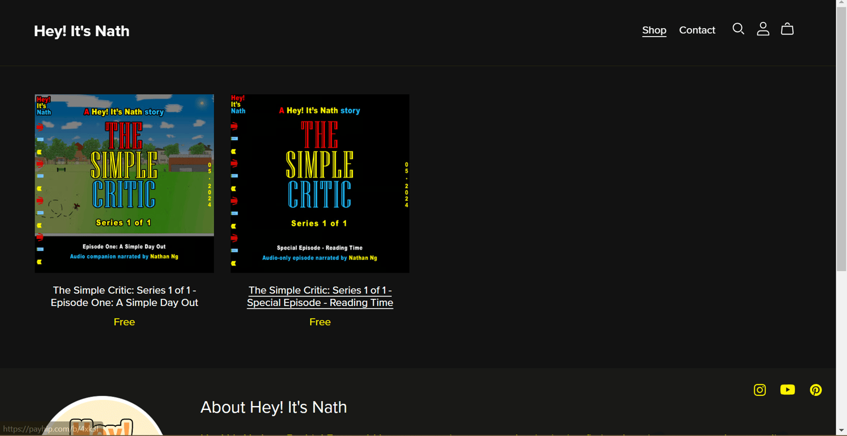
Task: Open the shopping bag cart icon
Action: coord(787,29)
